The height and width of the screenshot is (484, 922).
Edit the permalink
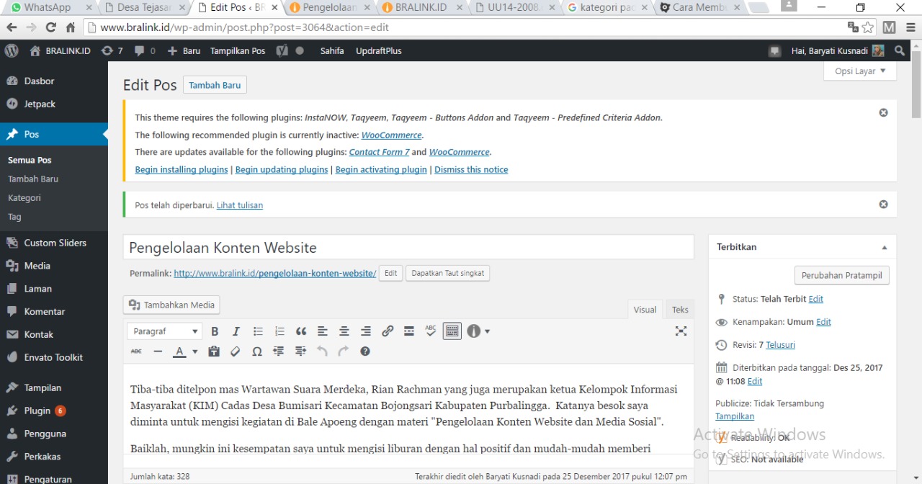point(390,273)
